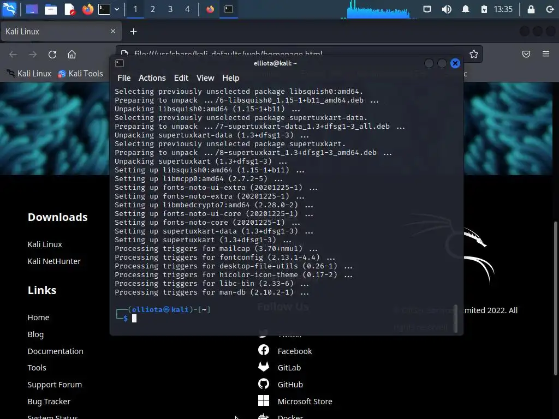Viewport: 559px width, 419px height.
Task: Go back in Firefox history
Action: 13,54
